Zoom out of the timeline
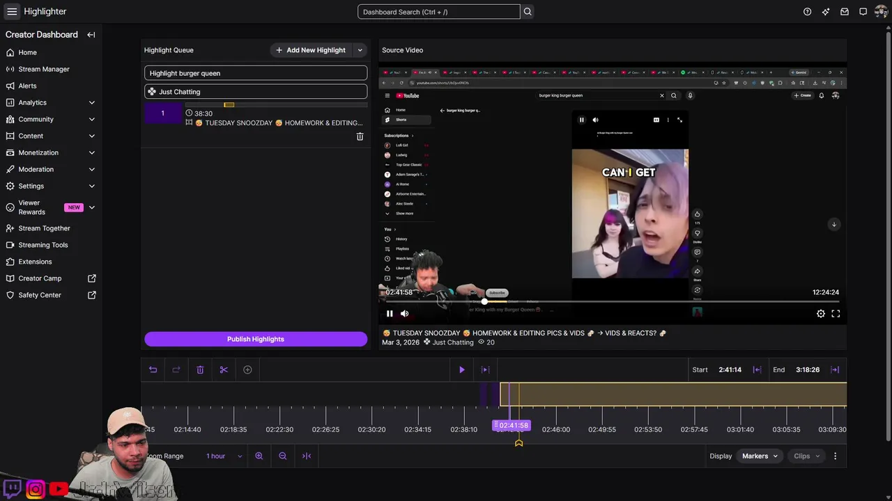The image size is (892, 501). pos(283,456)
